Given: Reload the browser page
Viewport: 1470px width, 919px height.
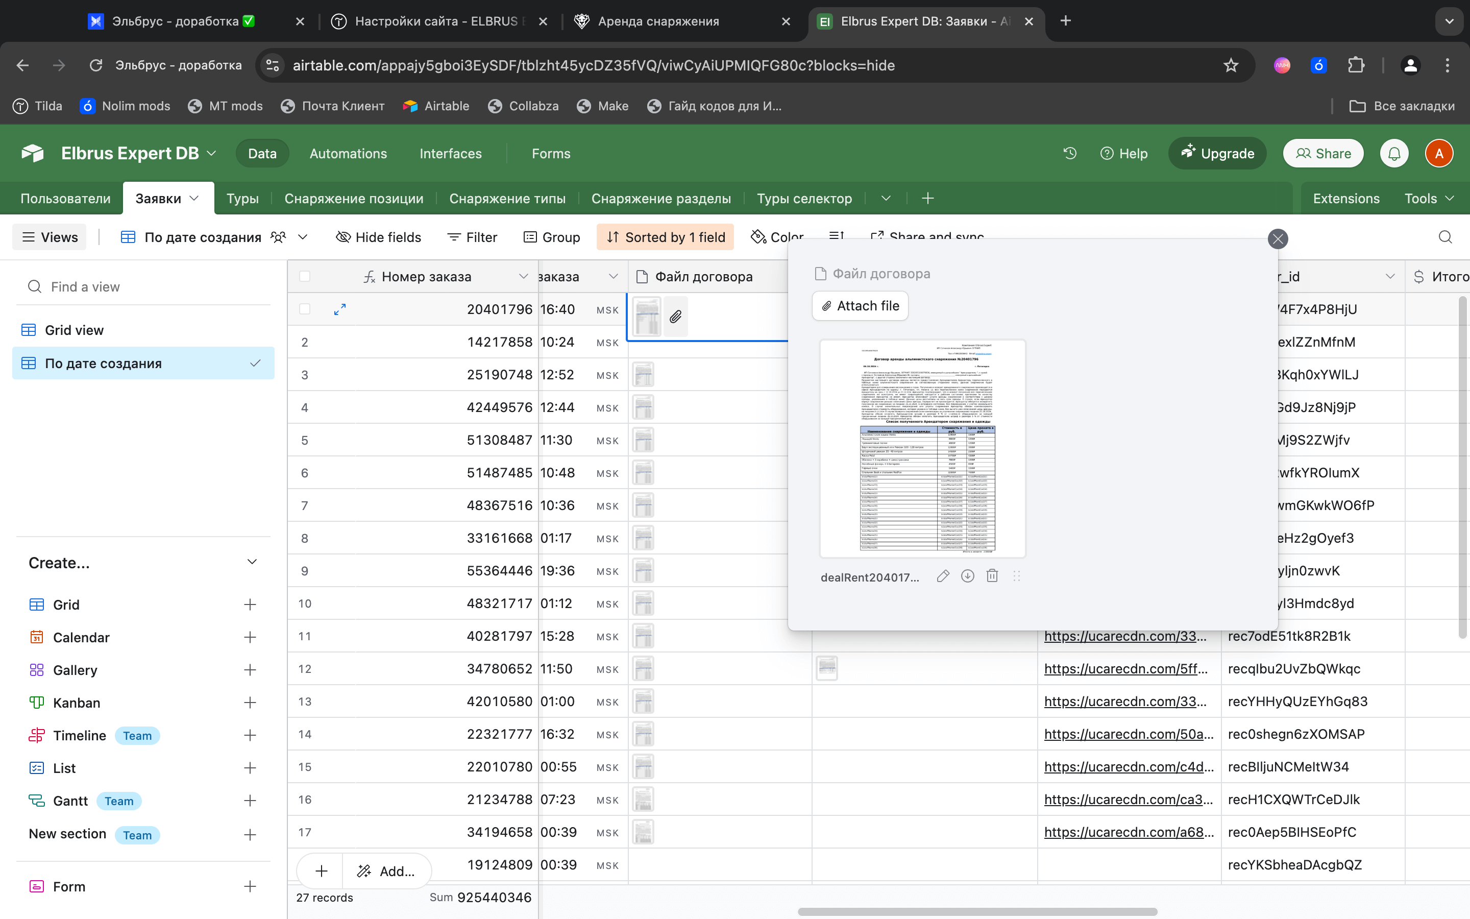Looking at the screenshot, I should point(96,65).
